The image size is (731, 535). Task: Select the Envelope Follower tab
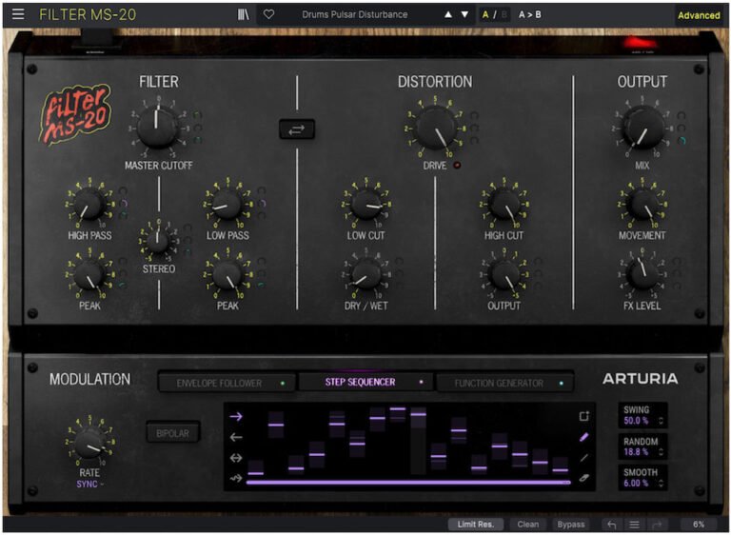pyautogui.click(x=227, y=384)
